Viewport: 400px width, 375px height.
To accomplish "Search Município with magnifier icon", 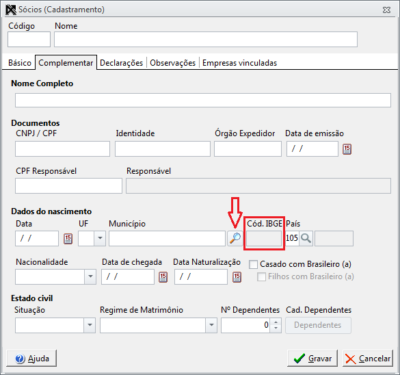I will point(235,238).
